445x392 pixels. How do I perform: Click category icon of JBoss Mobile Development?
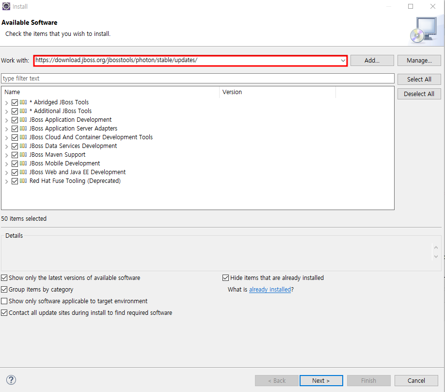pyautogui.click(x=23, y=163)
